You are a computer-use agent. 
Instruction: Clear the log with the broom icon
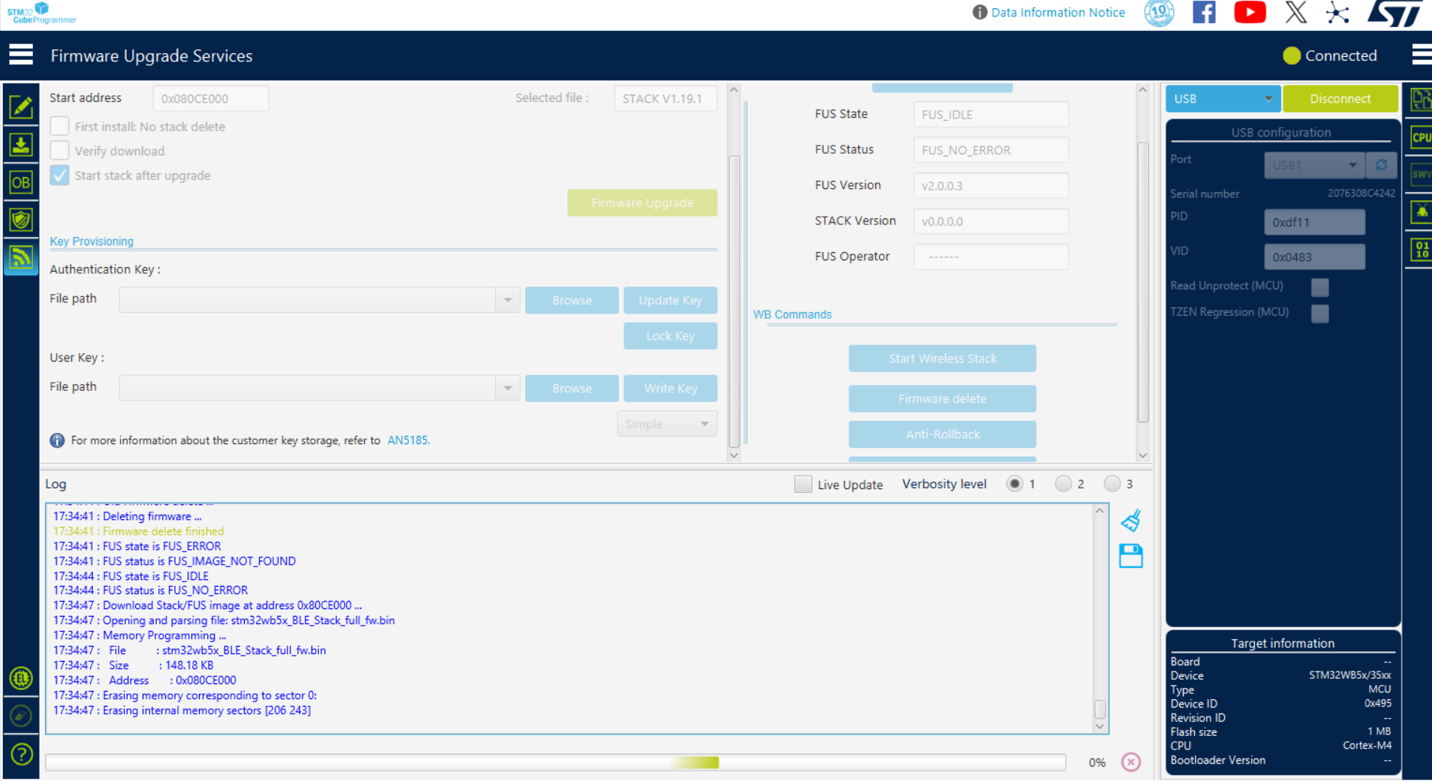[x=1131, y=519]
